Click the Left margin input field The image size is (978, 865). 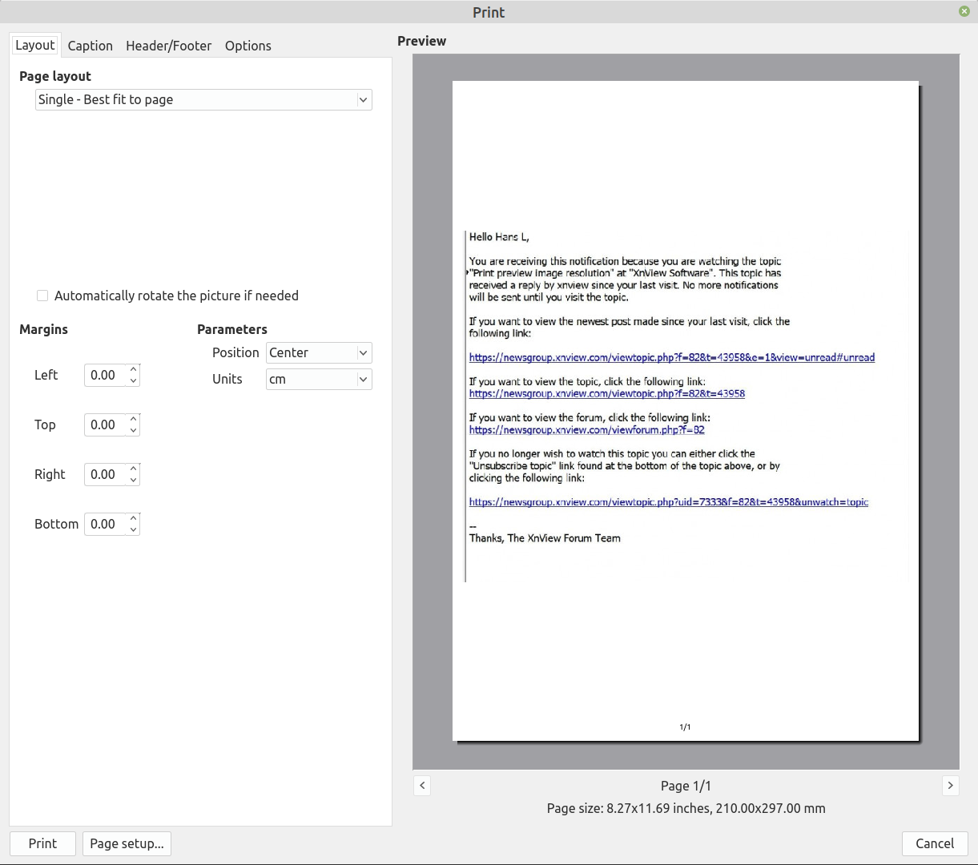click(x=105, y=375)
